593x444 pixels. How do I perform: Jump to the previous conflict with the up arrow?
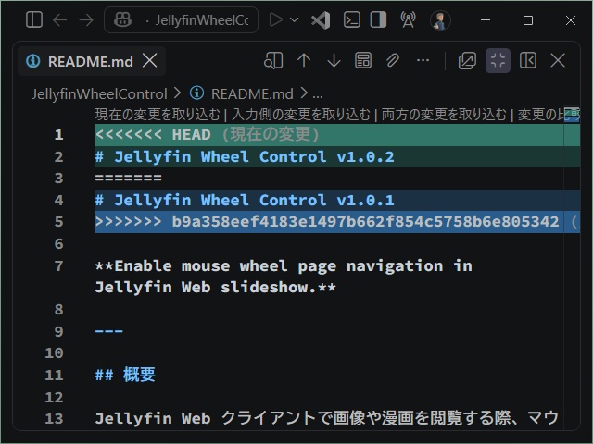(304, 60)
